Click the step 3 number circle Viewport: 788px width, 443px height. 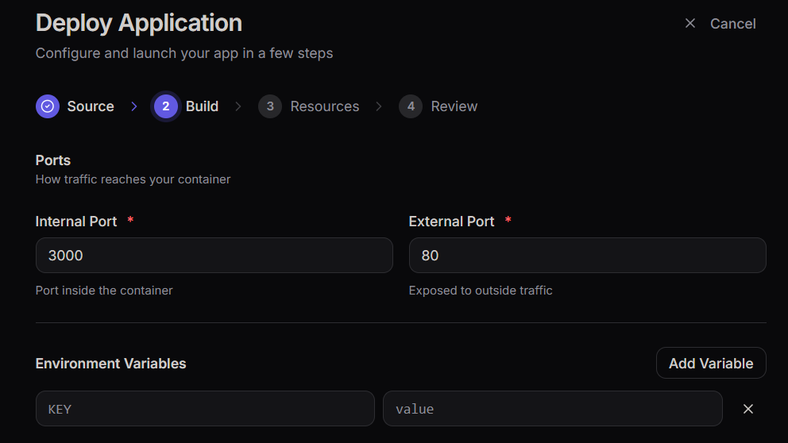(270, 106)
